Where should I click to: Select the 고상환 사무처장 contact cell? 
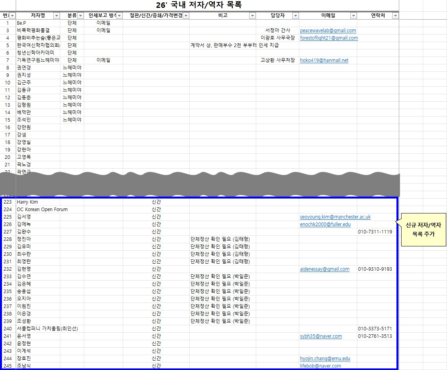coord(277,60)
